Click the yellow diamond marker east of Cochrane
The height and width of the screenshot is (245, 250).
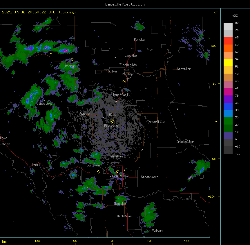[x=99, y=172]
